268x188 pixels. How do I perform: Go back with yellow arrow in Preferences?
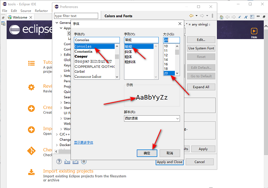(191, 16)
